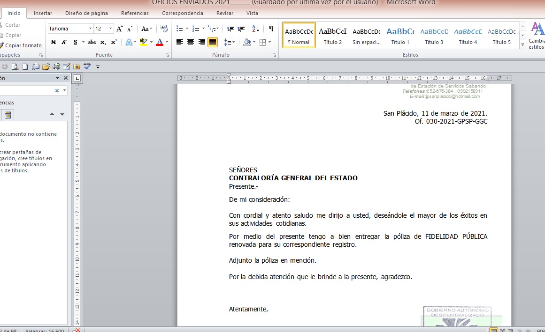545x332 pixels.
Task: Open the font size dropdown showing 12
Action: 111,29
